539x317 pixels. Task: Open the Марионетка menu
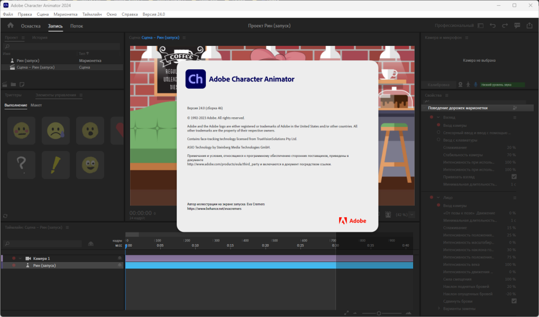[65, 14]
